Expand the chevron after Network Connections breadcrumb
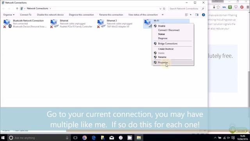This screenshot has width=250, height=141. pyautogui.click(x=50, y=9)
